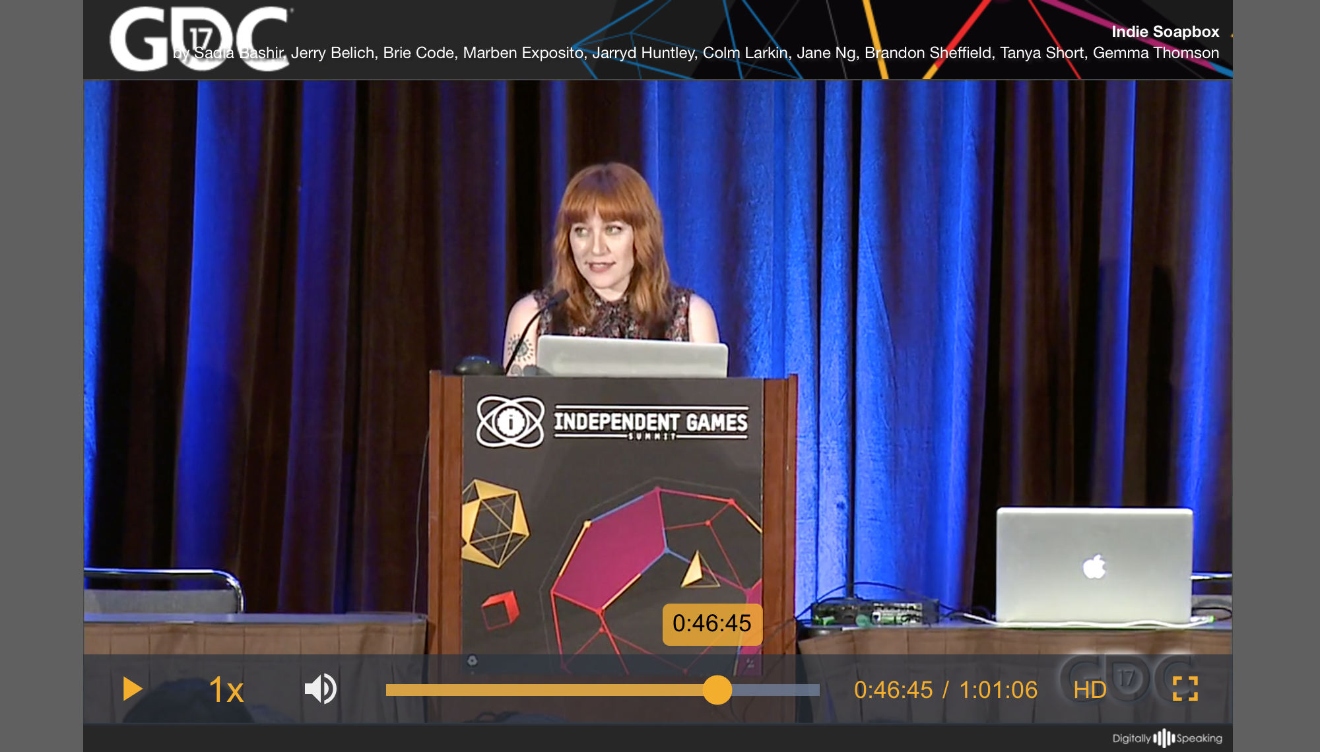Open the Indie Soapbox title
This screenshot has width=1320, height=752.
pyautogui.click(x=1165, y=31)
